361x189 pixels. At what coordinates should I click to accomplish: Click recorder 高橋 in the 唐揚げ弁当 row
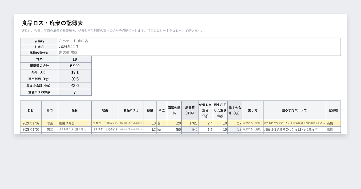(x=333, y=123)
